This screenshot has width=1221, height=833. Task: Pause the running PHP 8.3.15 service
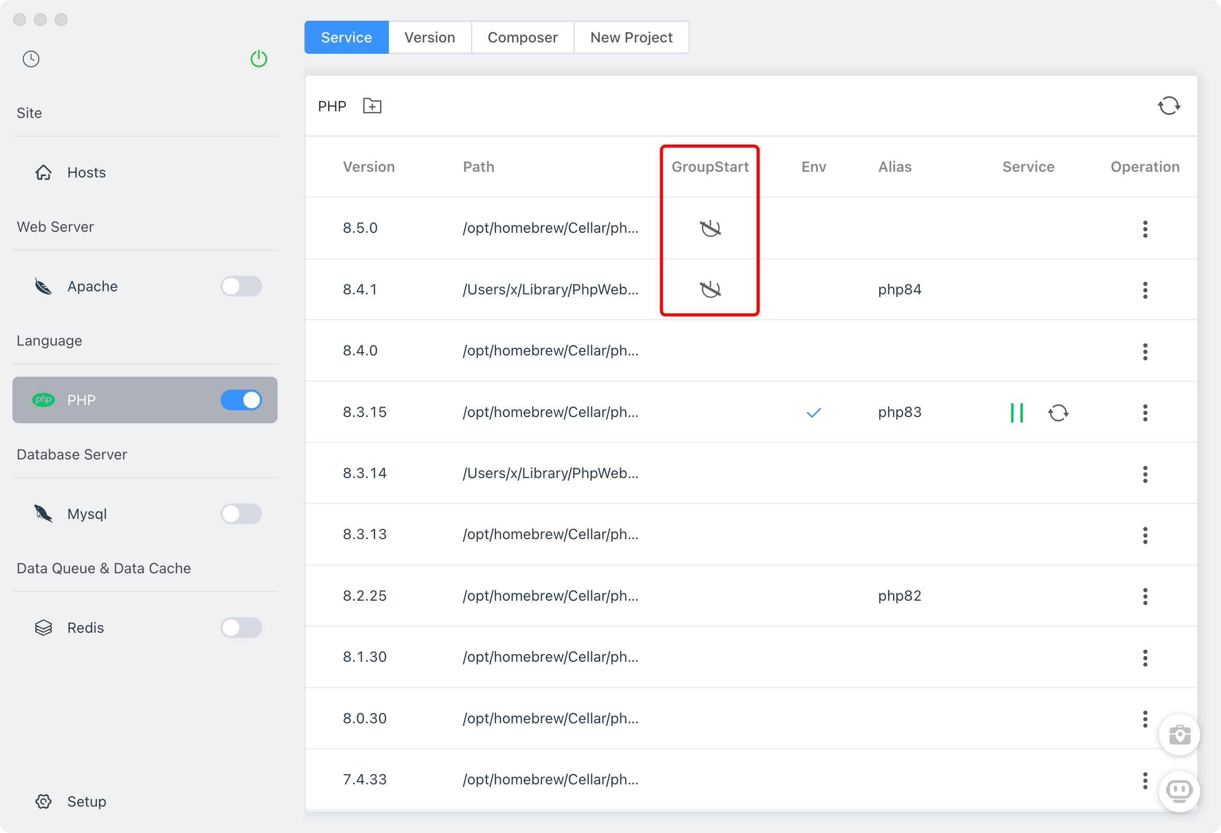pos(1016,412)
